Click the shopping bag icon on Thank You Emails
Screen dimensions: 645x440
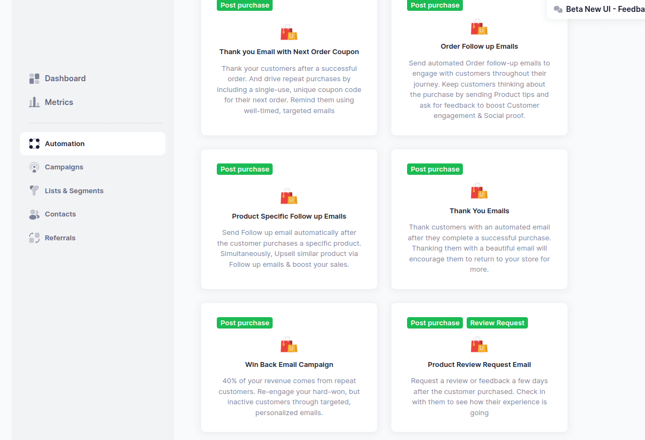point(479,191)
